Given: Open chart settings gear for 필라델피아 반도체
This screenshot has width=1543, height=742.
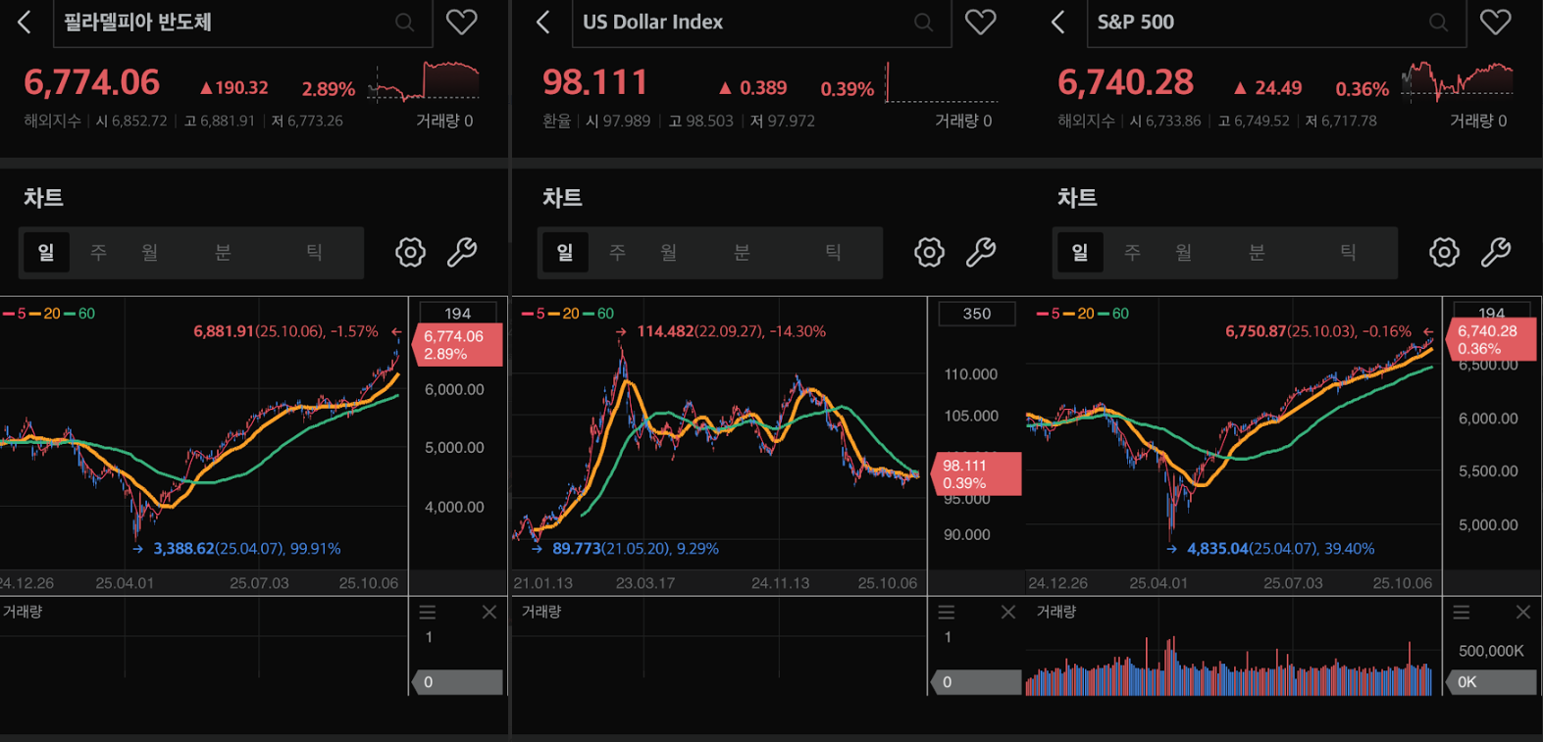Looking at the screenshot, I should (x=410, y=252).
